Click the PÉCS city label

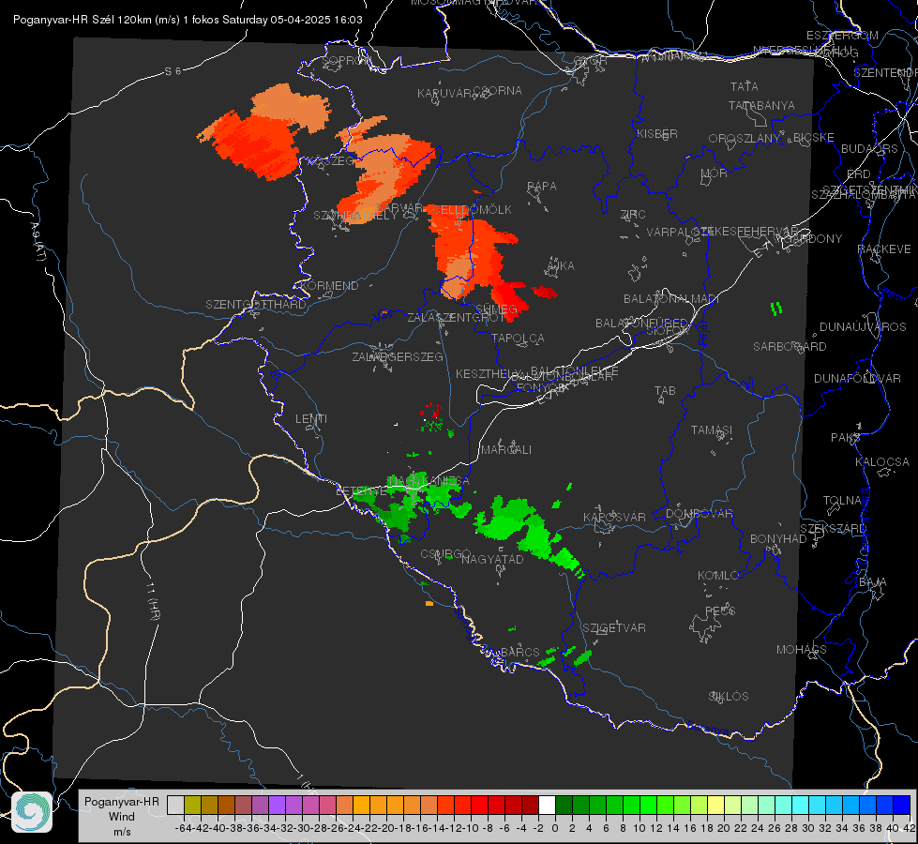(x=720, y=610)
